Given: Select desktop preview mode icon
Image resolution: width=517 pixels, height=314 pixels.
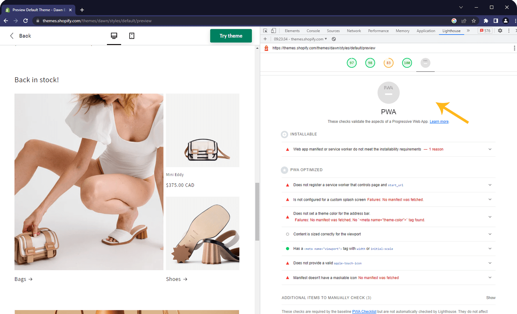Looking at the screenshot, I should pos(114,36).
